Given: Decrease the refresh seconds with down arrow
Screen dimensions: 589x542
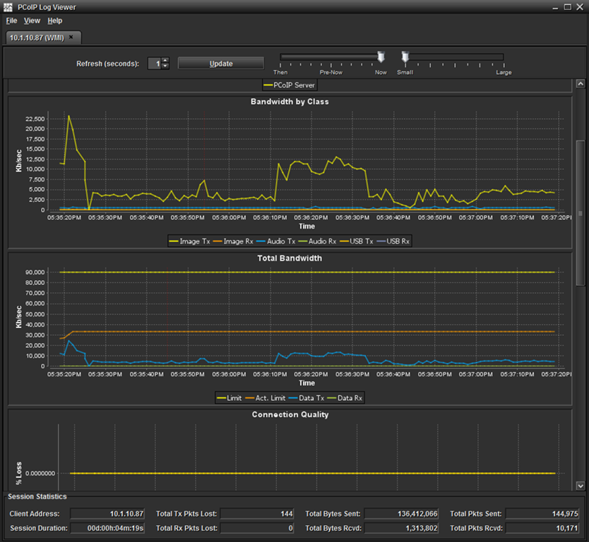Looking at the screenshot, I should [166, 66].
